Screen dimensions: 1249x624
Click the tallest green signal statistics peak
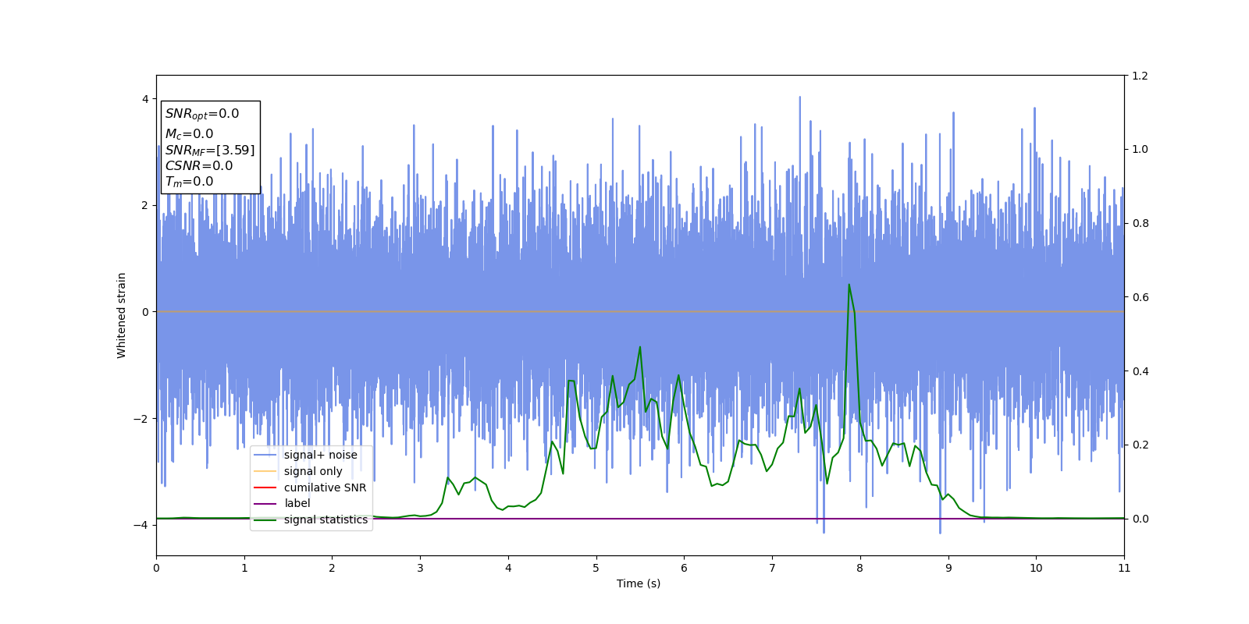[849, 285]
